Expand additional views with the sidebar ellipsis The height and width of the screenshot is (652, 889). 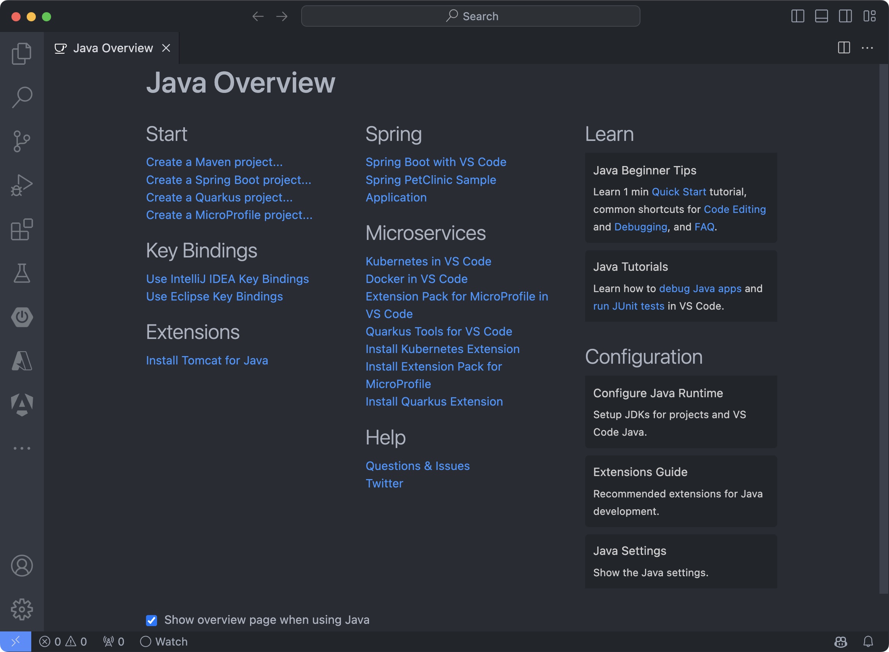click(x=22, y=448)
